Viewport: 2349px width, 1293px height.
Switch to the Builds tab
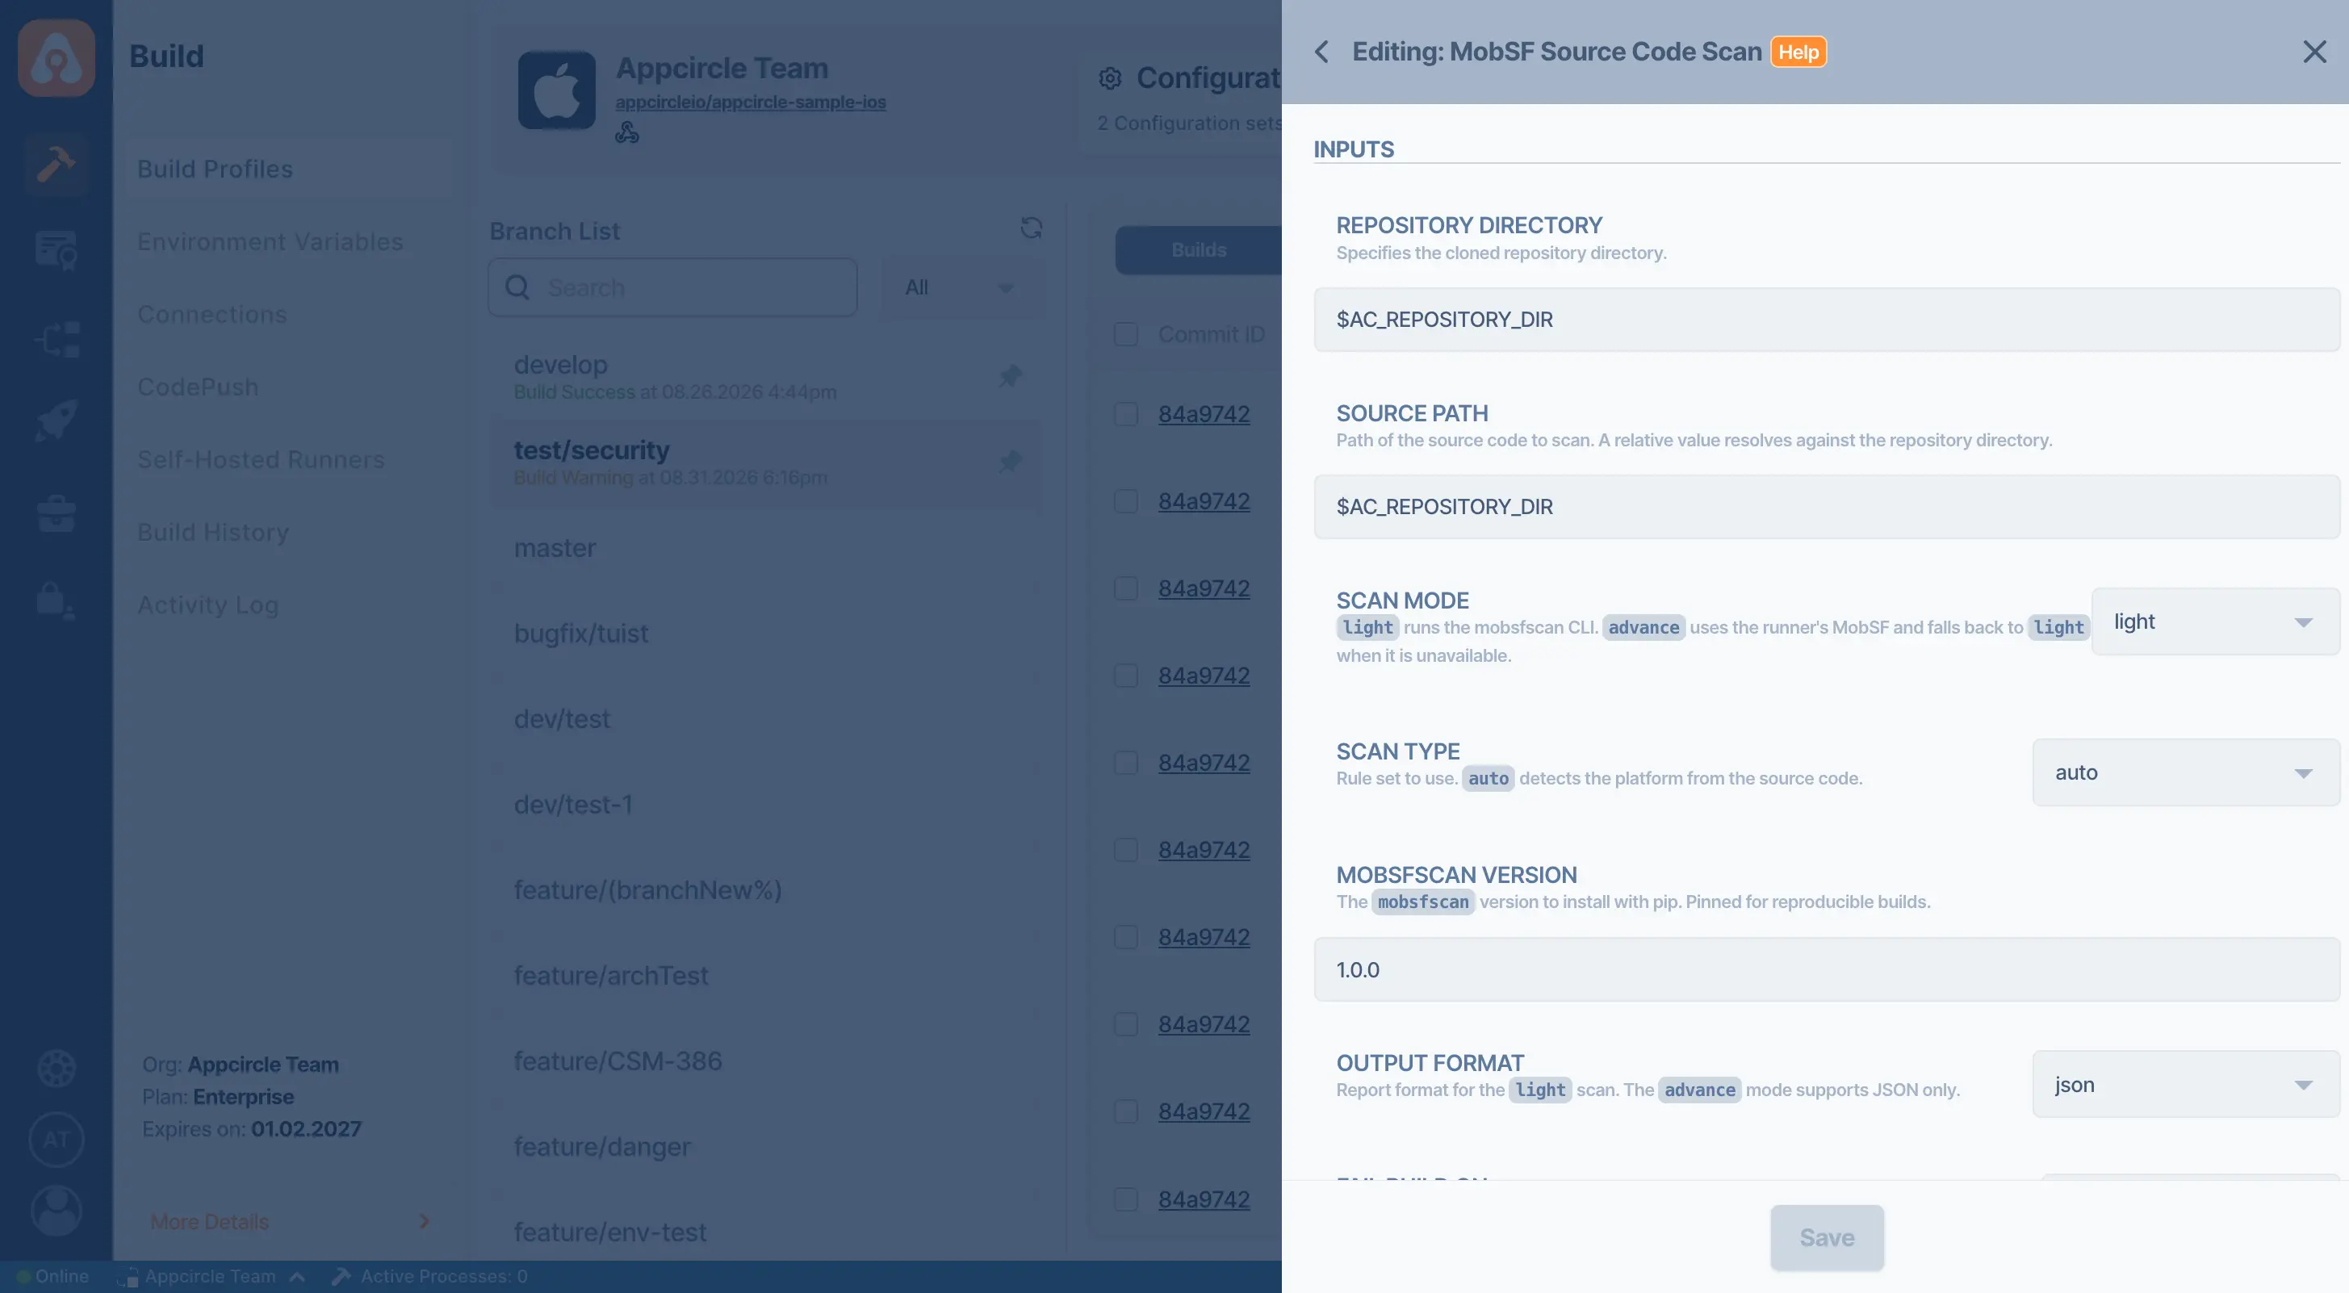point(1198,250)
